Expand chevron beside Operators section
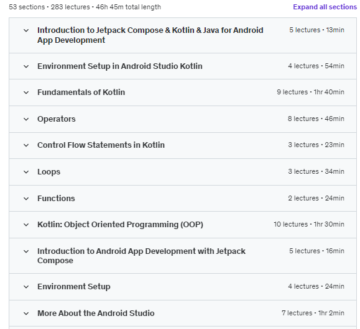This screenshot has width=360, height=329. 26,119
